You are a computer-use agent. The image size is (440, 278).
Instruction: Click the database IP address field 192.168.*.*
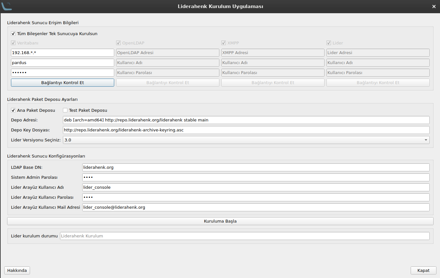click(x=63, y=53)
